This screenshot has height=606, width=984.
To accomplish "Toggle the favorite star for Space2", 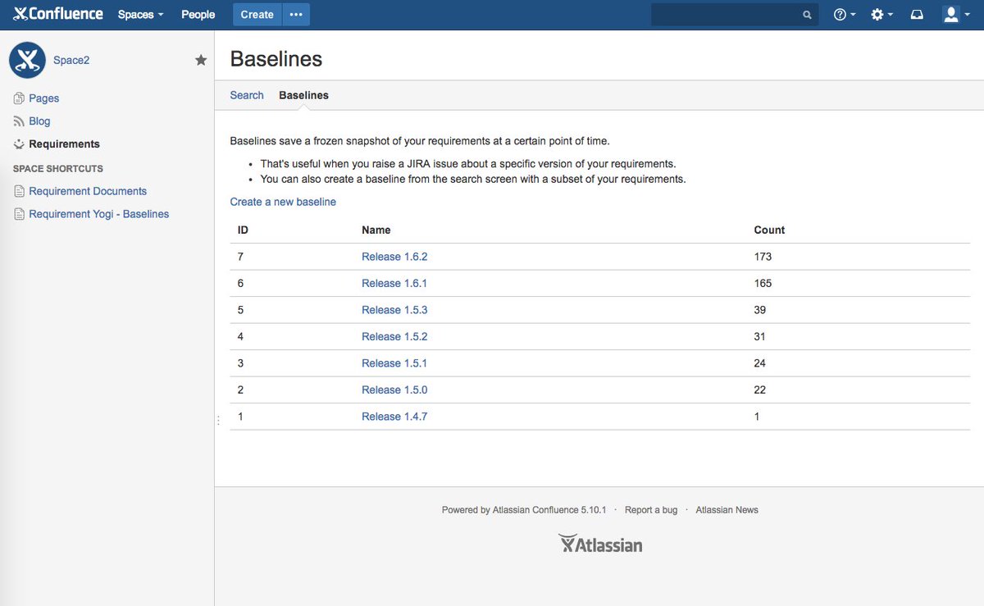I will 201,59.
